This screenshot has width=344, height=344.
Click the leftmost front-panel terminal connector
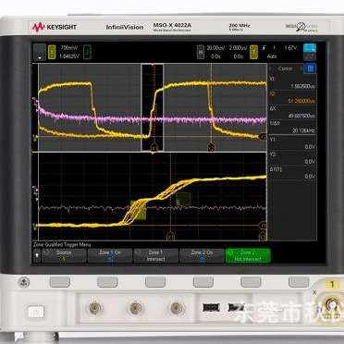(94, 308)
